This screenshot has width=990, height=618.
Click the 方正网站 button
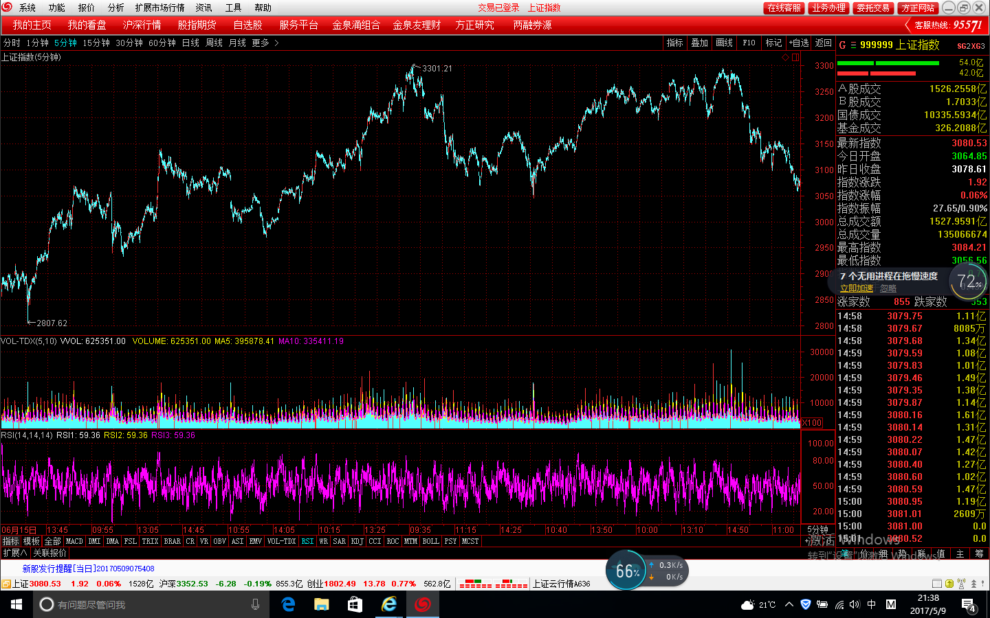click(918, 8)
